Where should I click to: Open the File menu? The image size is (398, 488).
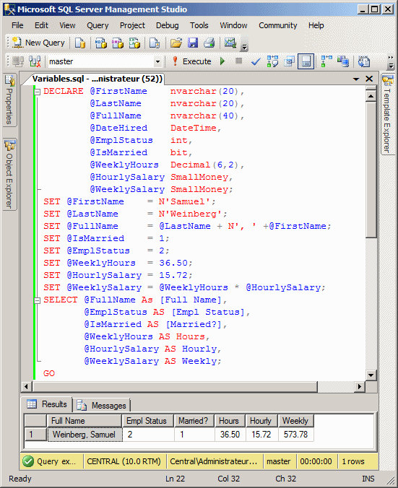coord(17,25)
